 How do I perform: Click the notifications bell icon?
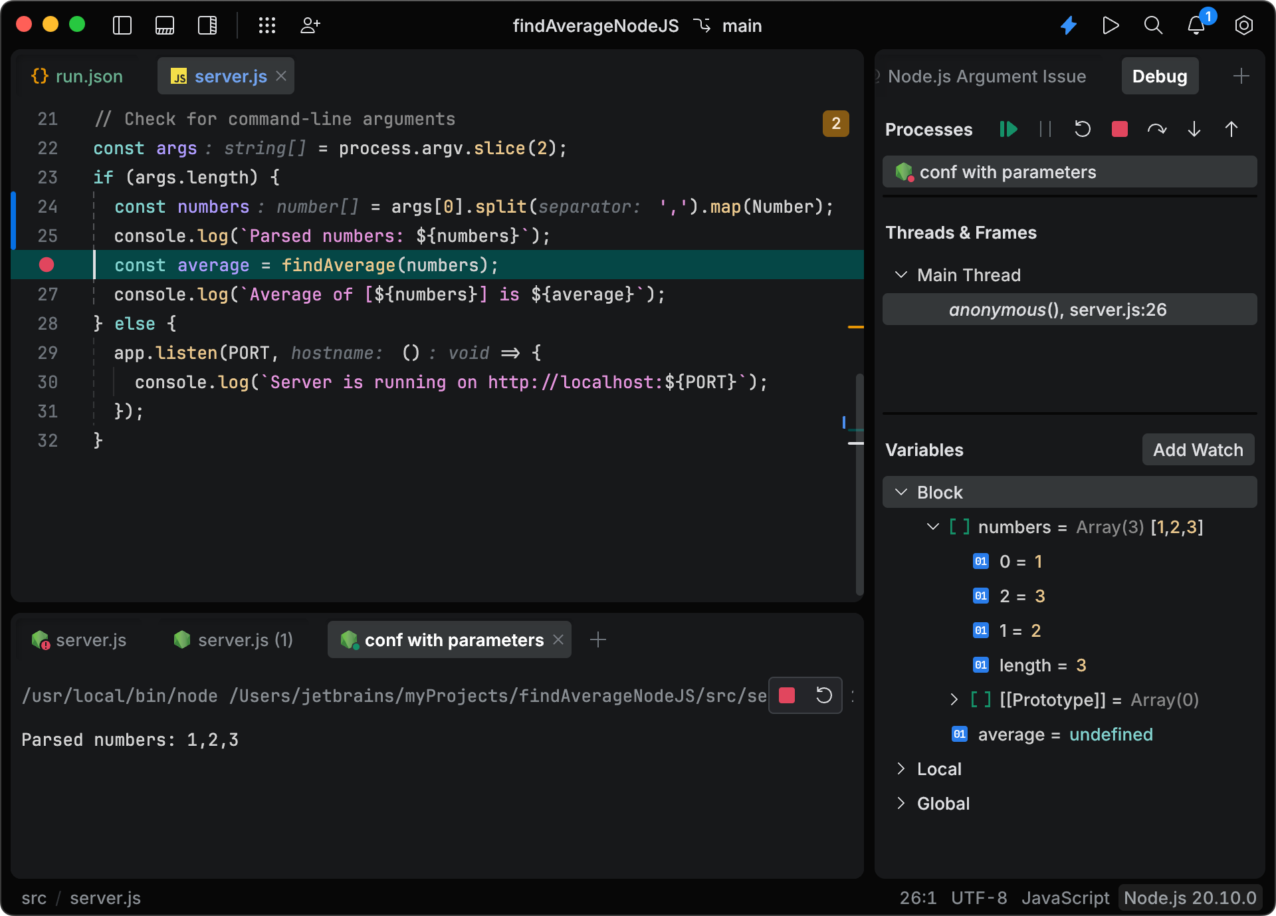pyautogui.click(x=1196, y=26)
